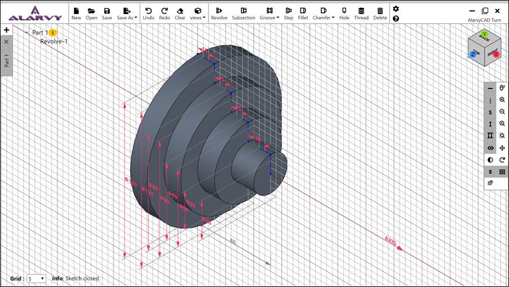Add a new part with plus button
Viewport: 509px width, 287px height.
[x=6, y=30]
